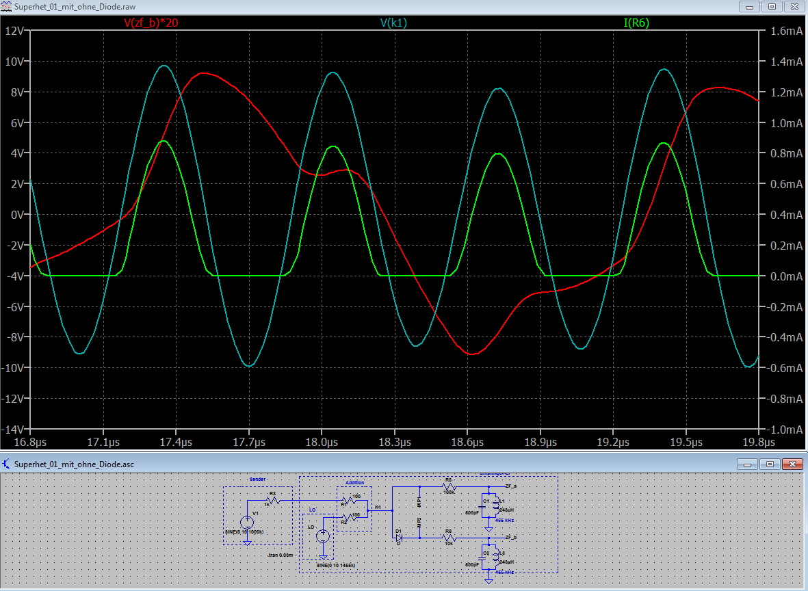Click the D1 diode symbol

click(x=398, y=538)
